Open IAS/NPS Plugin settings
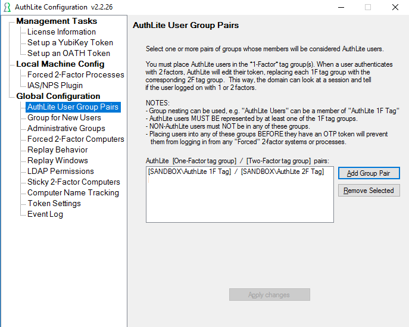Viewport: 409px width, 327px height. 55,85
